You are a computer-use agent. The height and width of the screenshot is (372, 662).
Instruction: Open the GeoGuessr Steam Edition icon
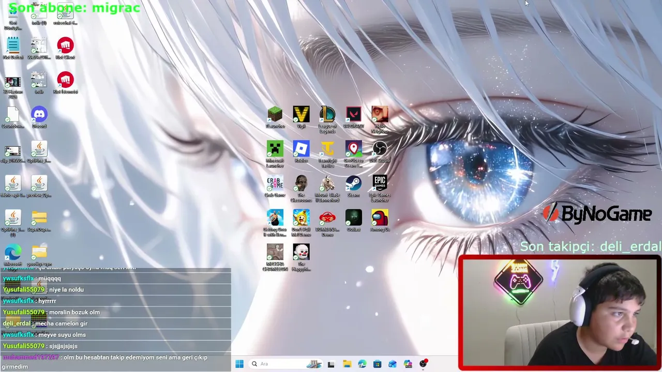point(354,149)
